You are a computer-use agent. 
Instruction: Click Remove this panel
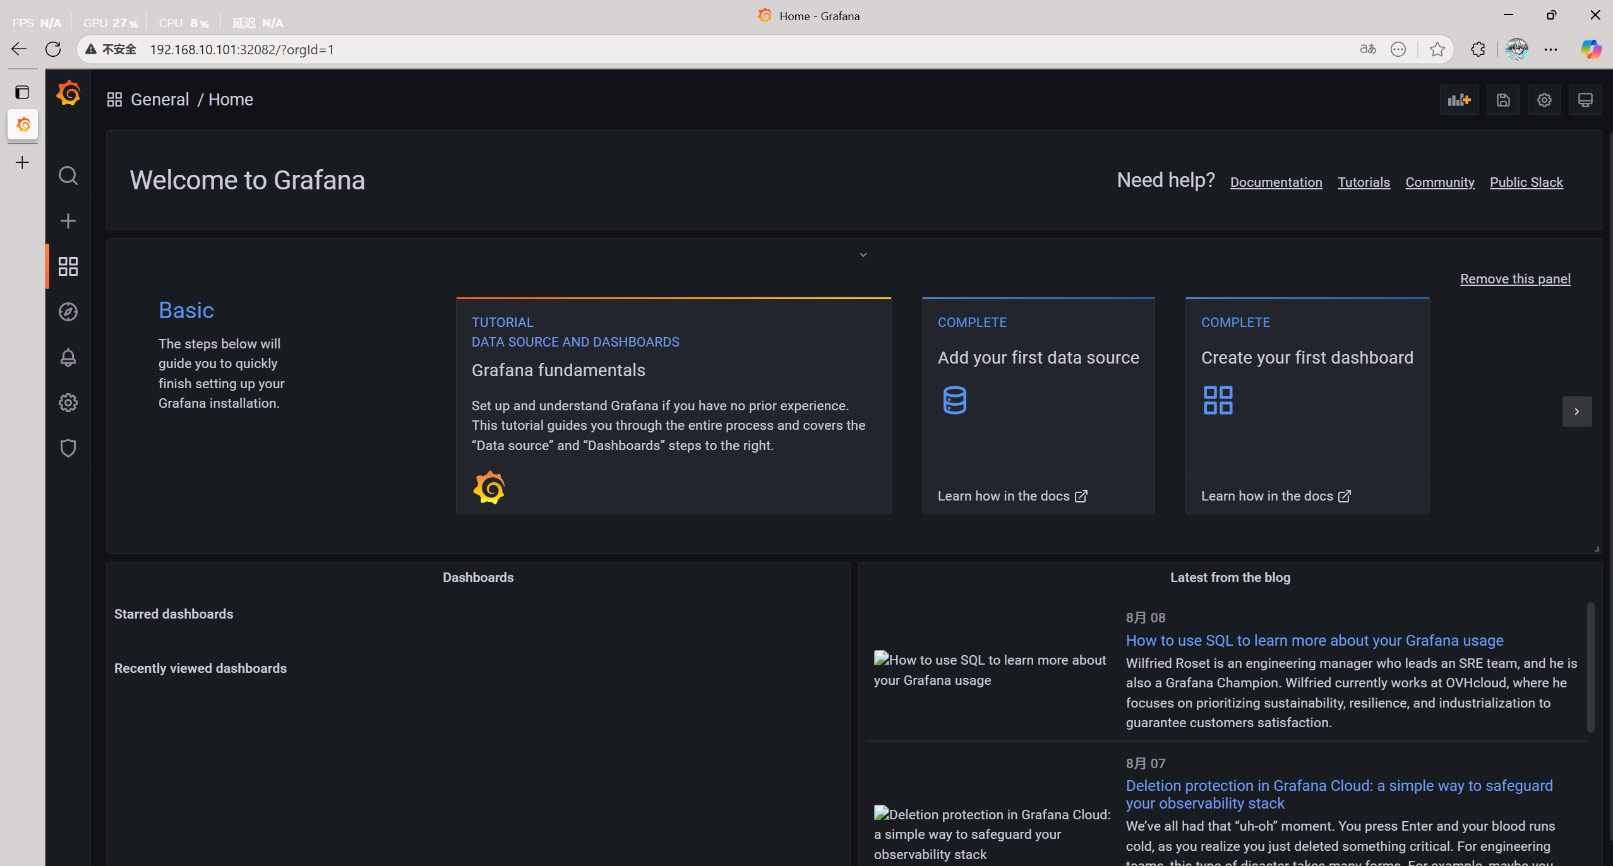tap(1514, 279)
